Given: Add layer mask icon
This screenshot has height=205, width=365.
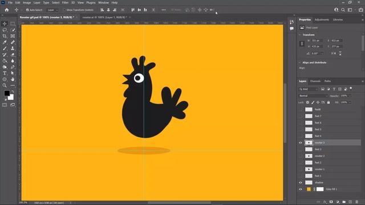Looking at the screenshot, I should pyautogui.click(x=331, y=202).
